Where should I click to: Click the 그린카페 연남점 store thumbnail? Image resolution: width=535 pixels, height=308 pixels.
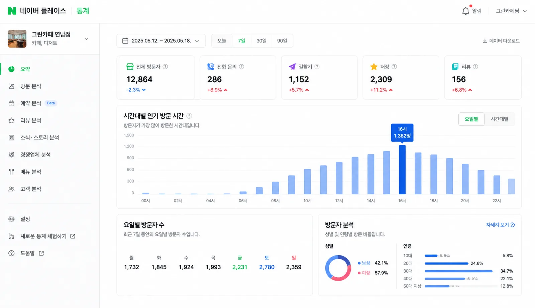pyautogui.click(x=17, y=39)
